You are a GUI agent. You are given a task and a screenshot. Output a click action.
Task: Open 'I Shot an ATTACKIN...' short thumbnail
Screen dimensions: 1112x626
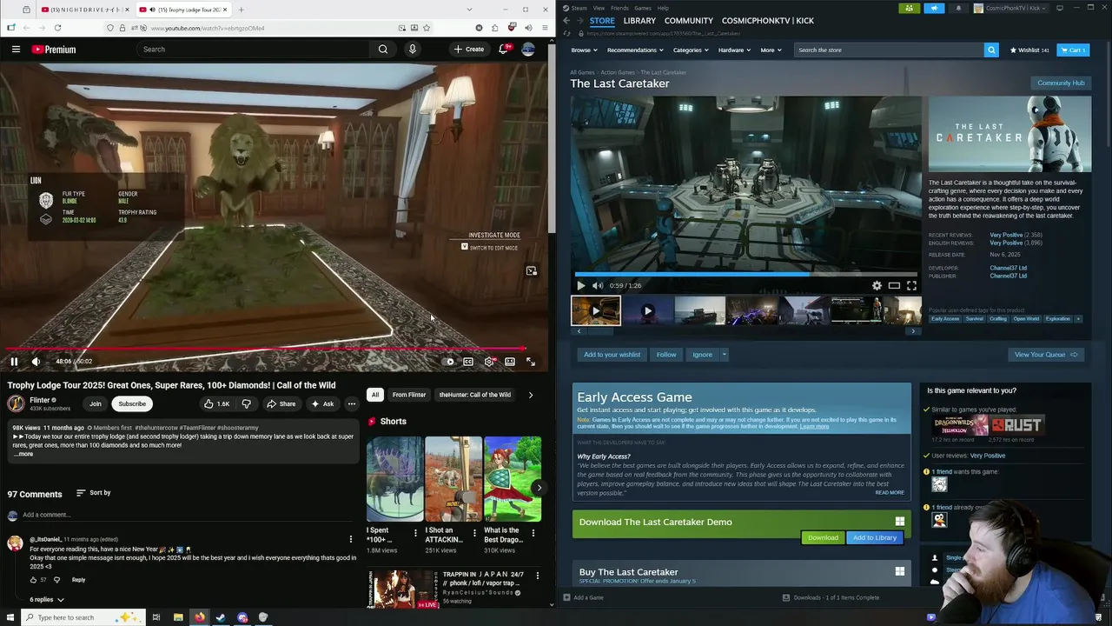click(453, 479)
